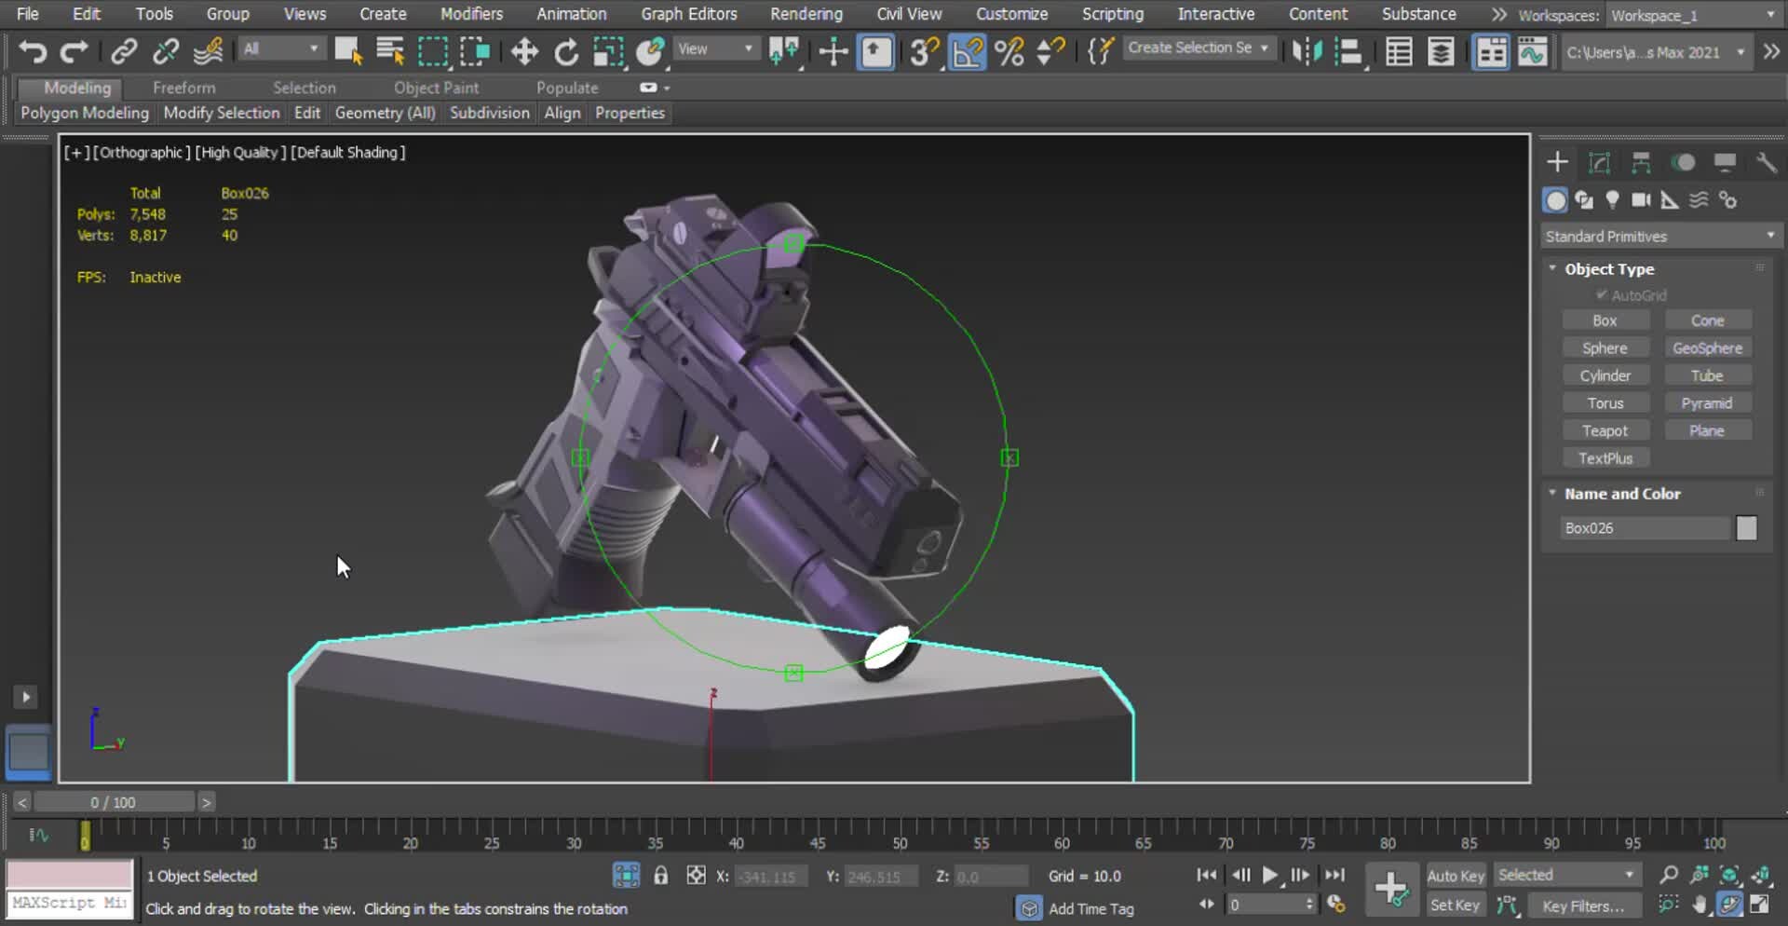The image size is (1788, 926).
Task: Create a Teapot primitive
Action: pos(1605,429)
